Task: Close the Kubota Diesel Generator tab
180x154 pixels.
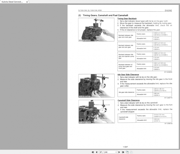Action: click(27, 2)
